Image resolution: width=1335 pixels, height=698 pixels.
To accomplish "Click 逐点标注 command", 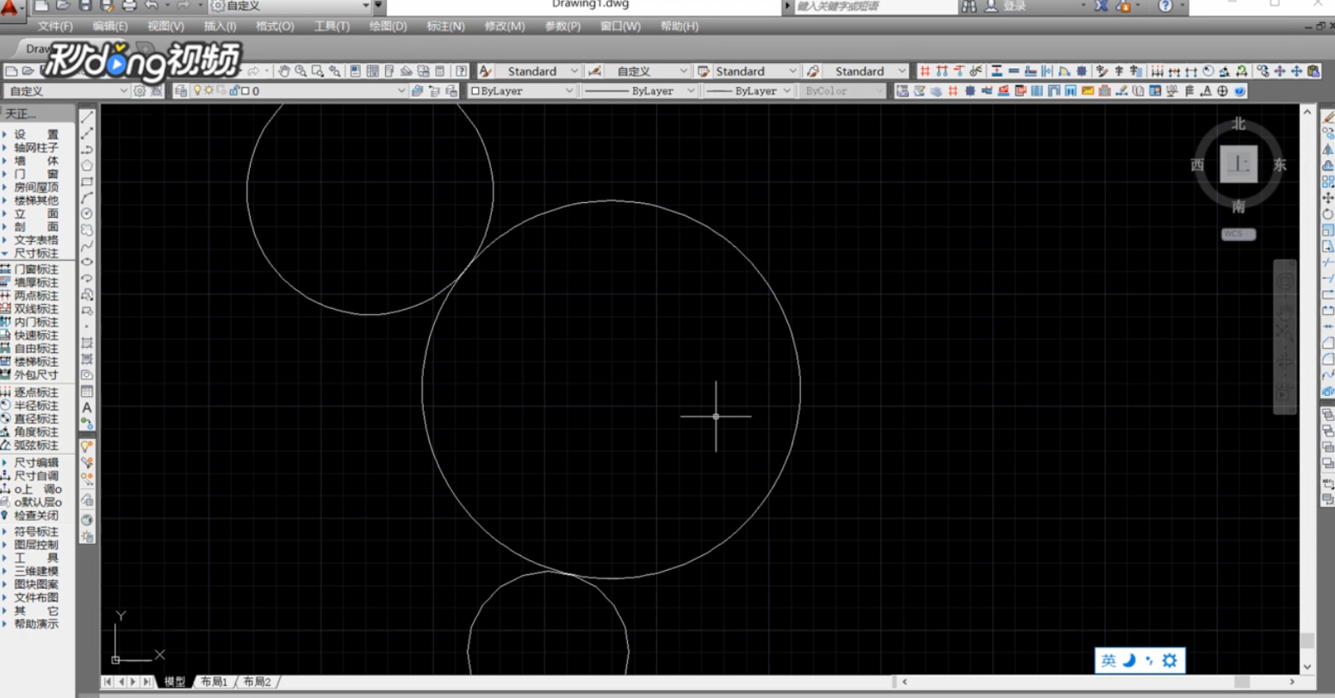I will (x=36, y=392).
